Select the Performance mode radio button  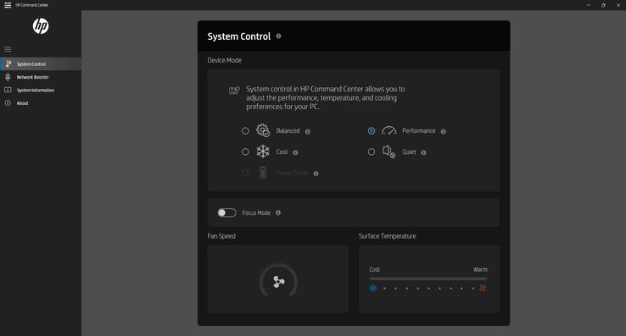372,130
